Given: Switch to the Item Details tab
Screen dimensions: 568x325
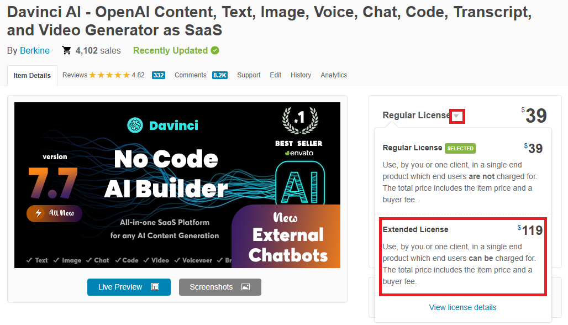Looking at the screenshot, I should click(32, 75).
